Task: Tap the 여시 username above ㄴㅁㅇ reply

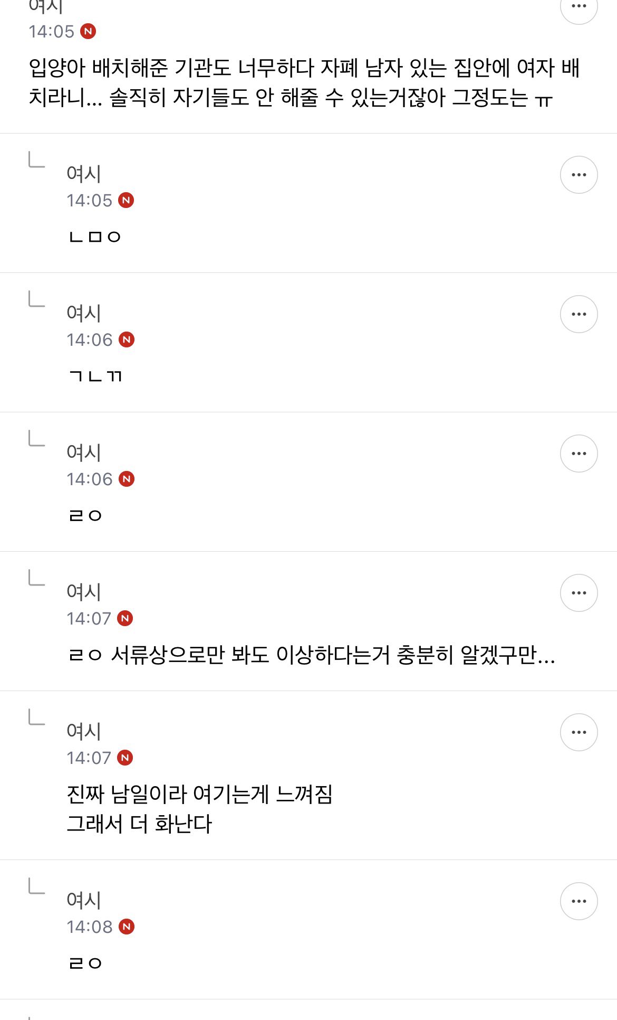Action: (x=84, y=174)
